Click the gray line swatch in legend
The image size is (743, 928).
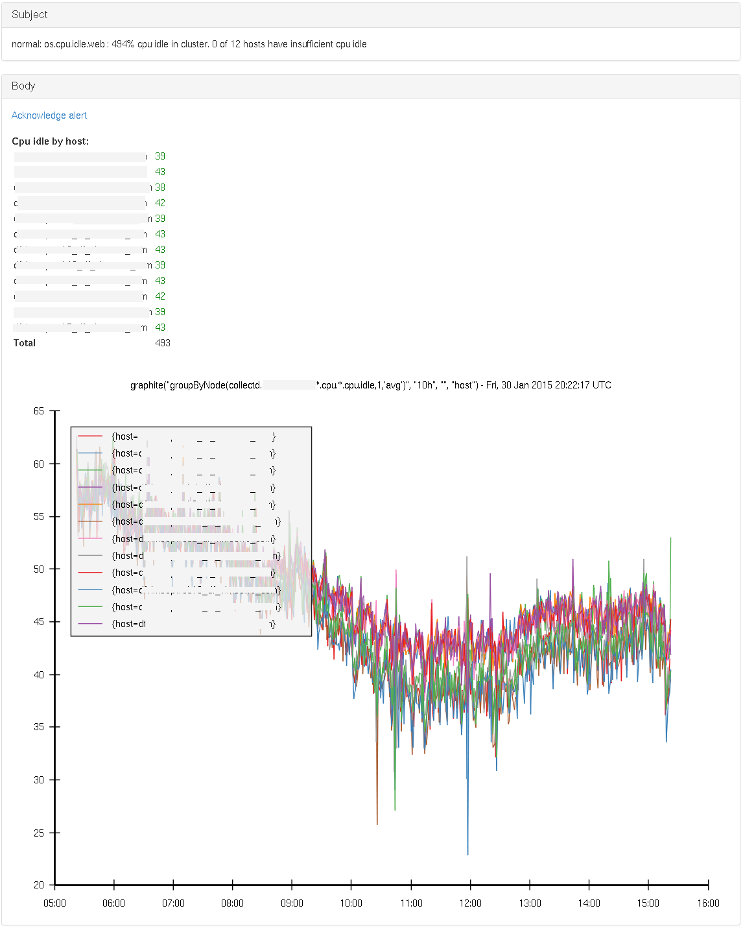click(90, 556)
